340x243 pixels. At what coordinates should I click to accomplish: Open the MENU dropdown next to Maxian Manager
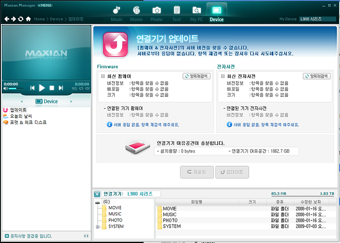pyautogui.click(x=45, y=5)
